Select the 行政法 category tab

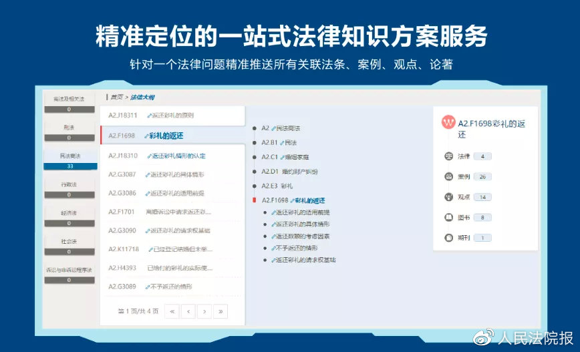69,188
